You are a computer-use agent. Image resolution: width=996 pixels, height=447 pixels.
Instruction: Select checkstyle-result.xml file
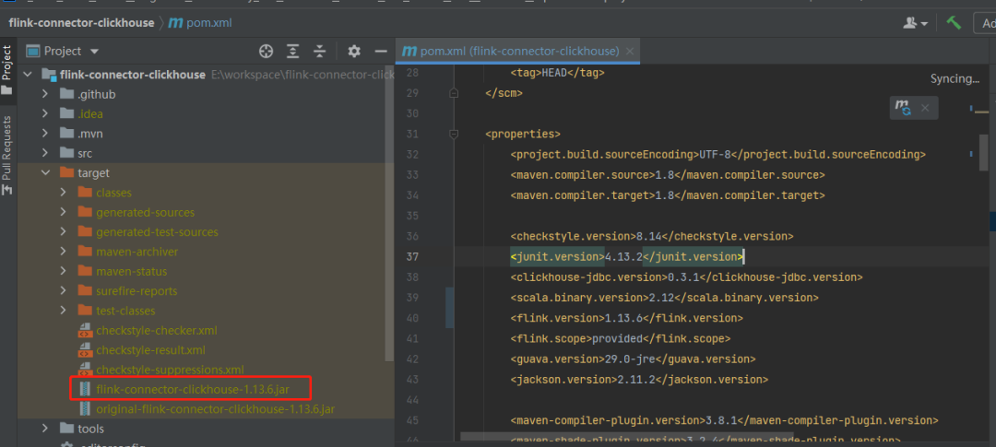(x=150, y=350)
